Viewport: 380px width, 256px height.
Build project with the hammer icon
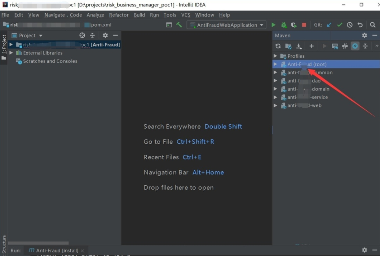[x=179, y=25]
